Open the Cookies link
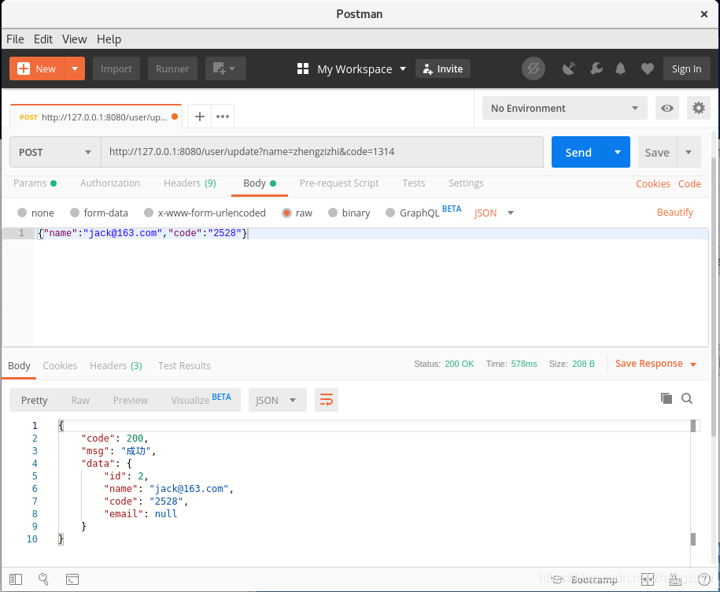 [x=653, y=183]
